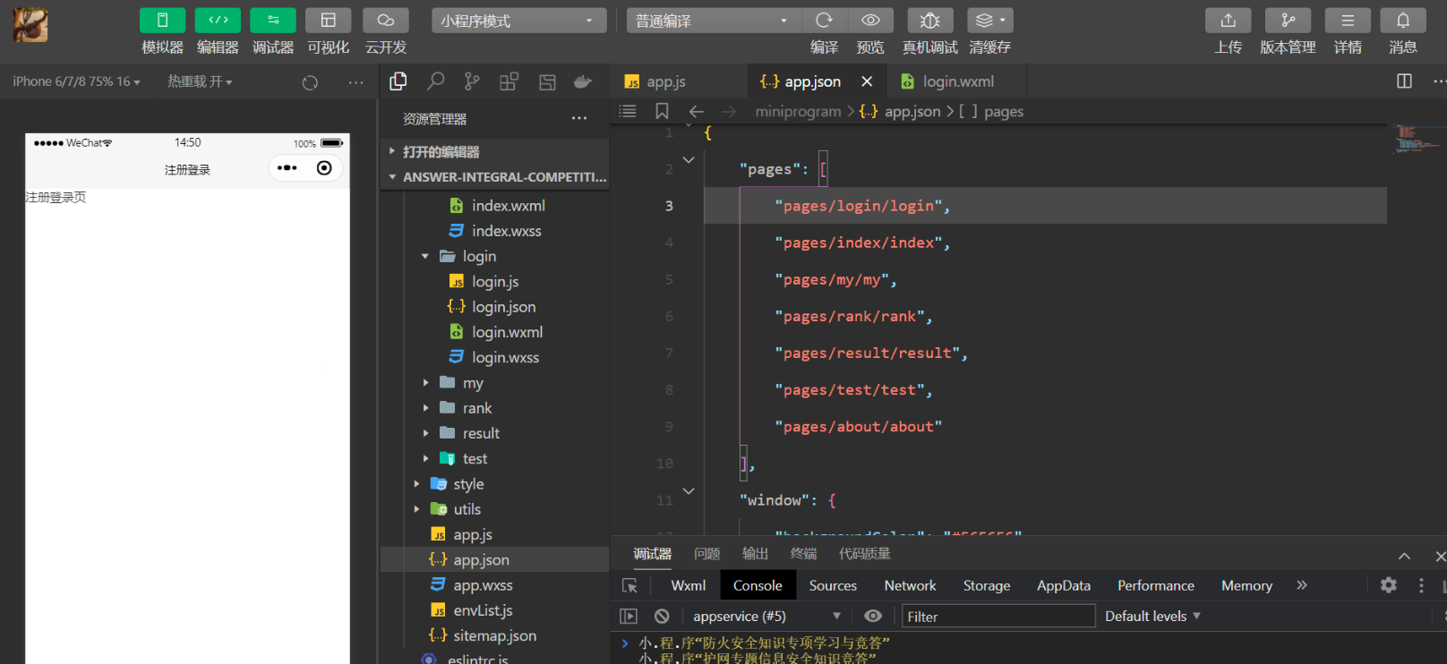Open resource manager more options
Image resolution: width=1447 pixels, height=664 pixels.
(579, 118)
